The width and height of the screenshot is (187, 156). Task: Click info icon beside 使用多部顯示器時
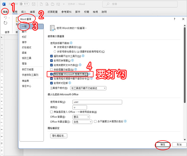click(71, 43)
